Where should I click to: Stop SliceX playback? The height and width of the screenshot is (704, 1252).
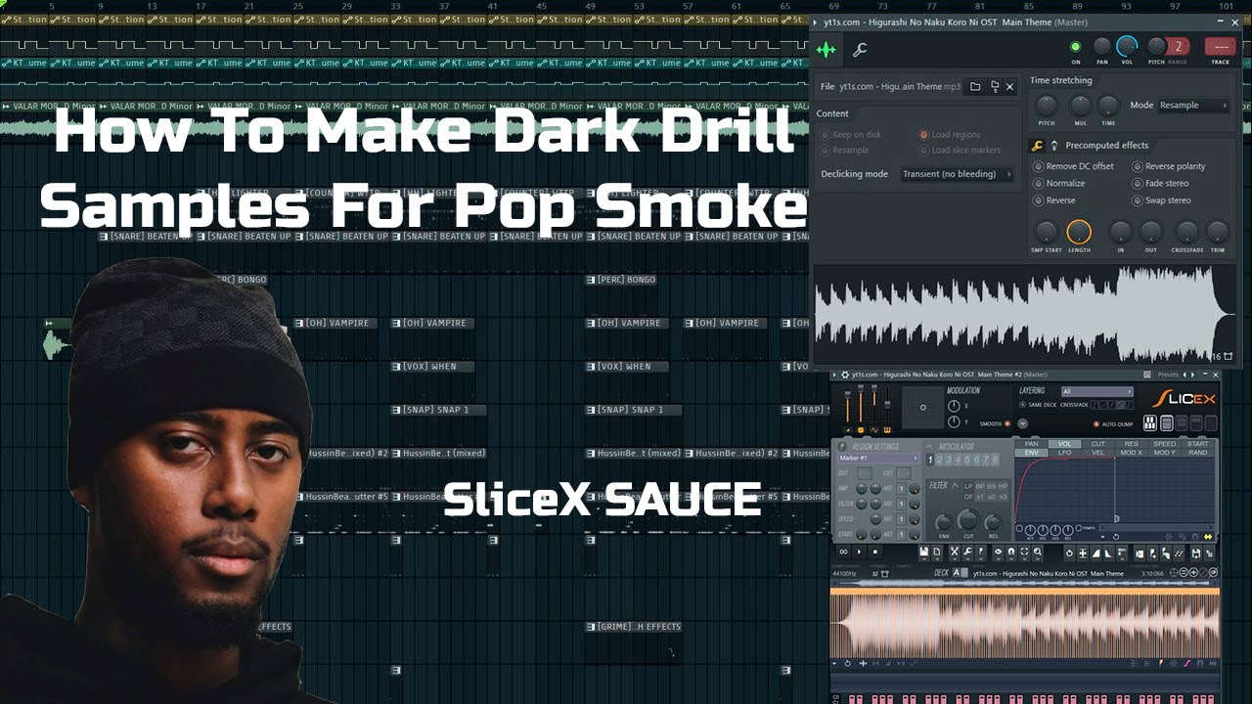[x=875, y=551]
